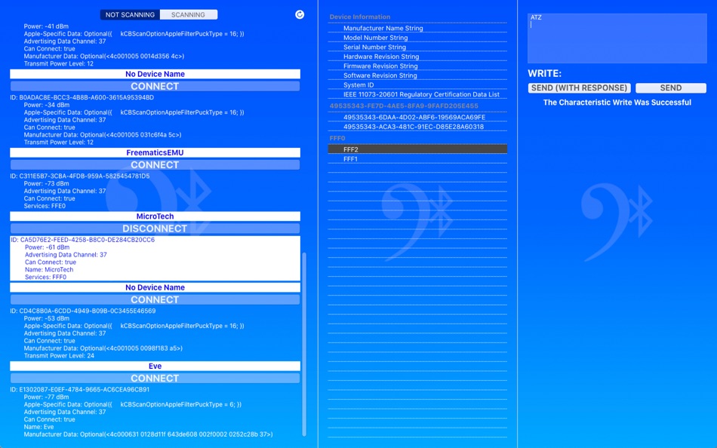Screen dimensions: 717x448
Task: Connect to the FreematicsEMU device
Action: (x=154, y=164)
